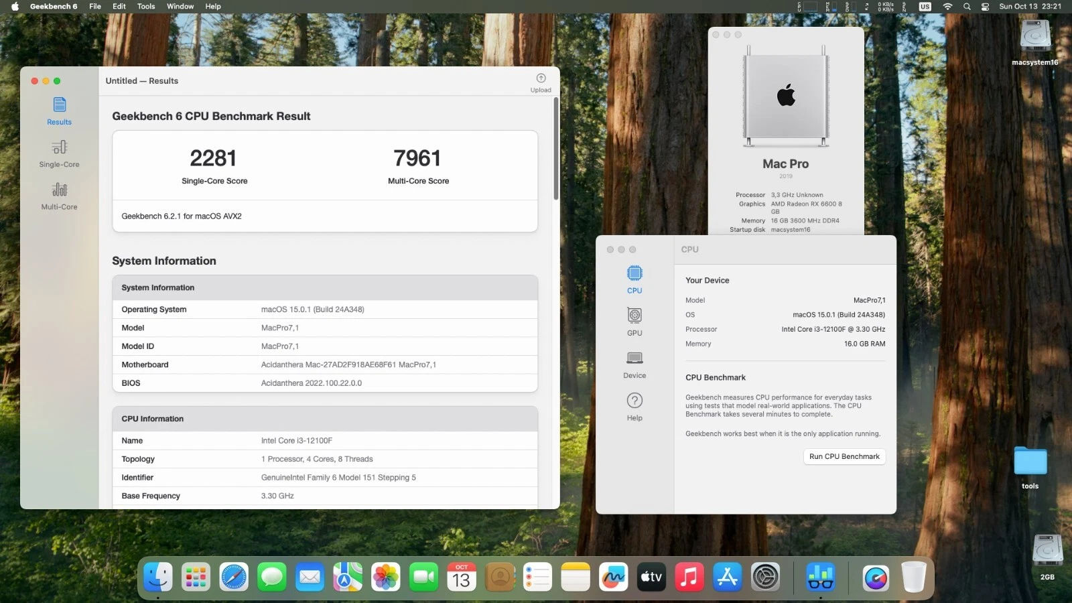Open the Multi-Core results view
1072x603 pixels.
pos(59,196)
